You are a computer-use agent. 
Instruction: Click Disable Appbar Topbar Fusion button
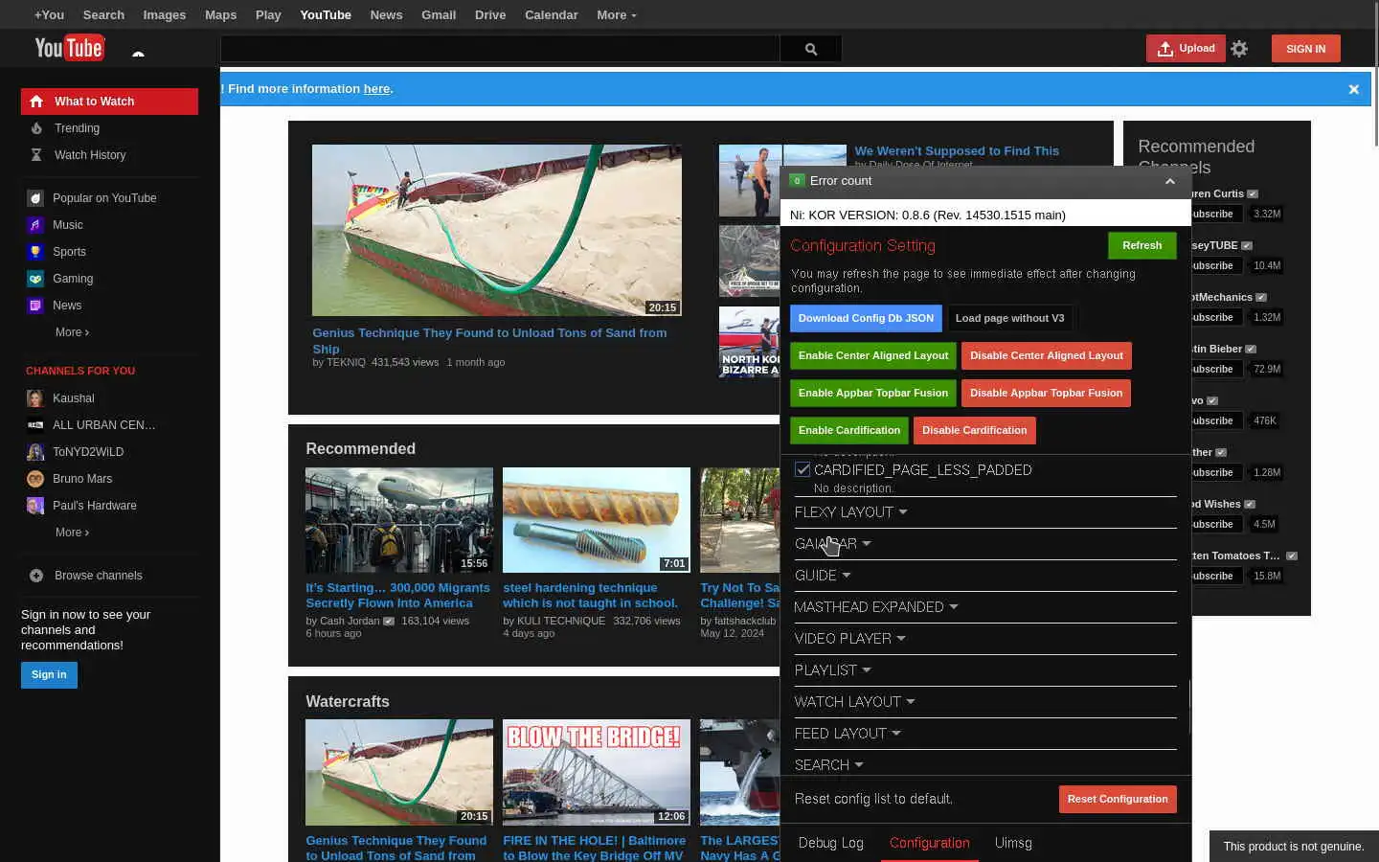pyautogui.click(x=1046, y=393)
